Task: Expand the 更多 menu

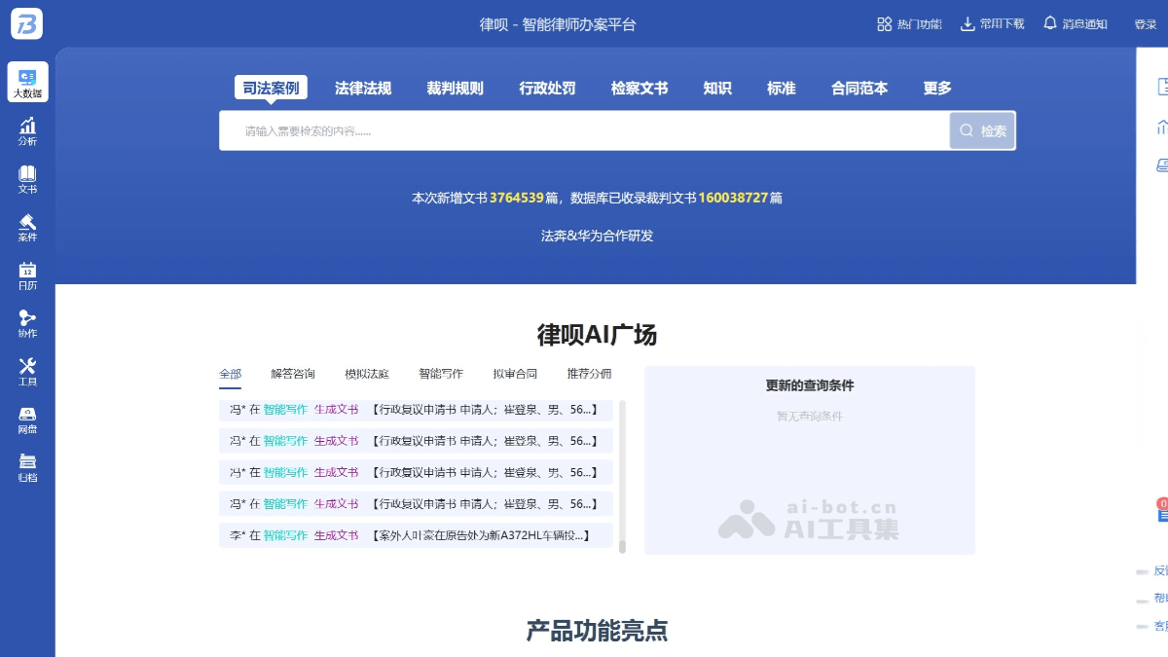Action: point(936,89)
